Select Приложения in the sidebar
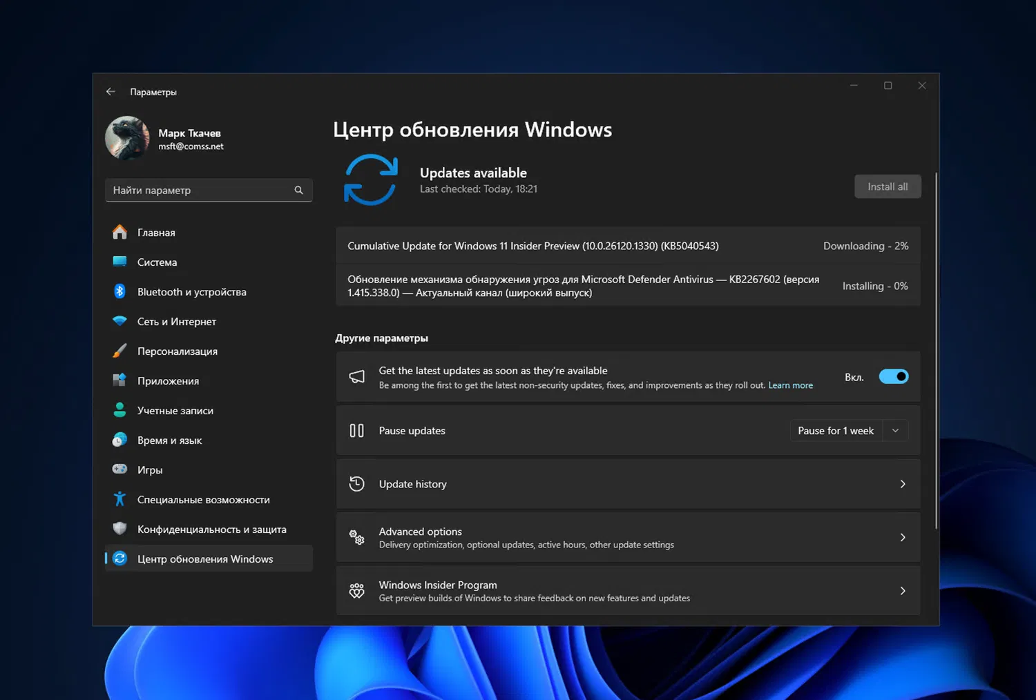1036x700 pixels. [x=209, y=381]
